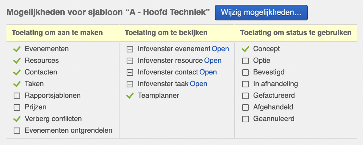Viewport: 363px width, 145px height.
Task: Enable the Optie status checkbox
Action: (245, 61)
